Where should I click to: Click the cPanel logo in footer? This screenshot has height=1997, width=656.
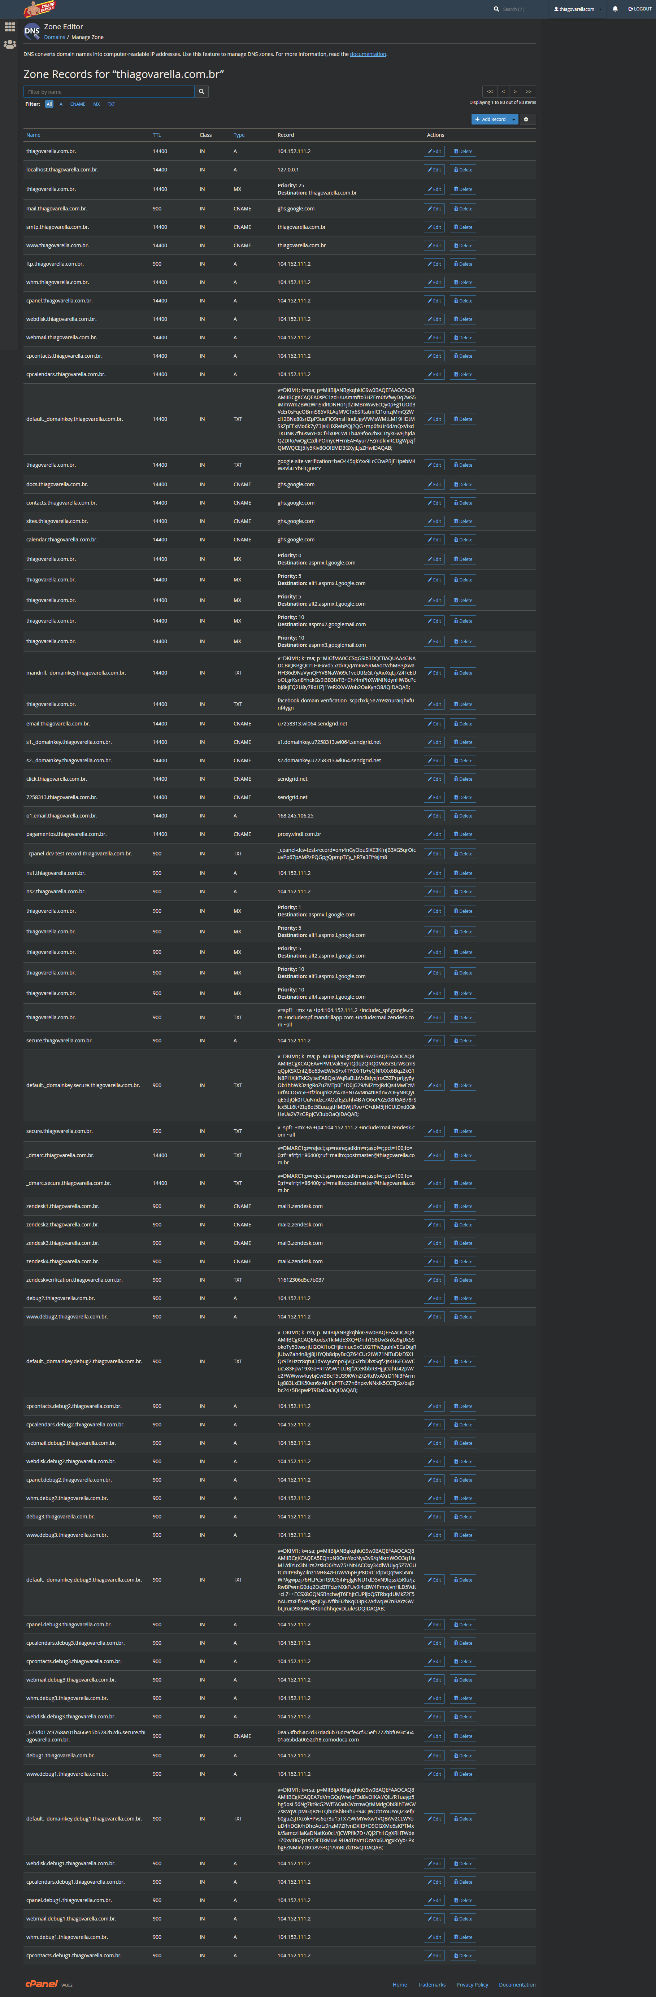pyautogui.click(x=42, y=1984)
